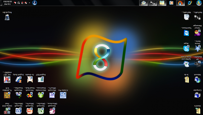The width and height of the screenshot is (203, 115).
Task: Launch Microsoft Office PowerPoint shortcut
Action: (x=30, y=108)
